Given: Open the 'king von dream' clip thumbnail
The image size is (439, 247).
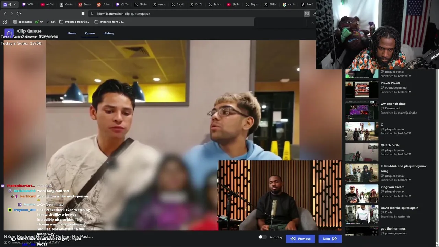Looking at the screenshot, I should (362, 194).
